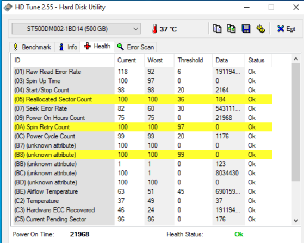Click the Power On Time value 21968
Image resolution: width=304 pixels, height=243 pixels.
(x=79, y=234)
